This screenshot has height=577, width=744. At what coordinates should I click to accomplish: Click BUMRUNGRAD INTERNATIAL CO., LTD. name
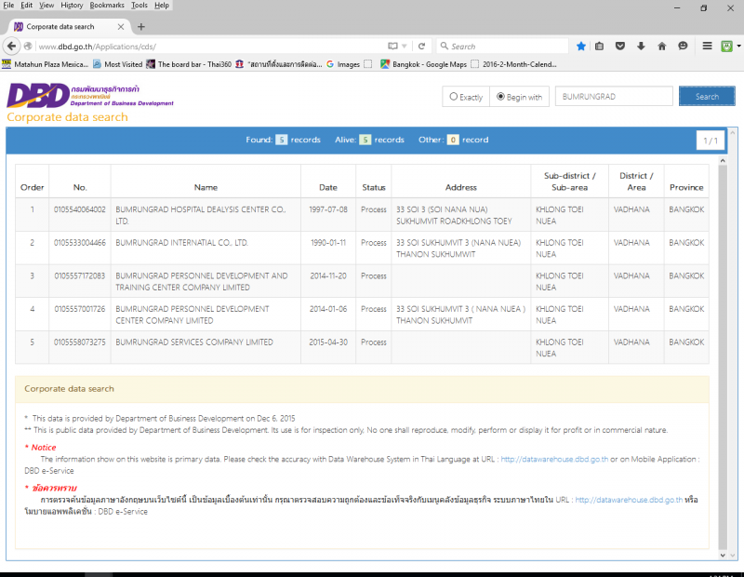click(x=181, y=243)
